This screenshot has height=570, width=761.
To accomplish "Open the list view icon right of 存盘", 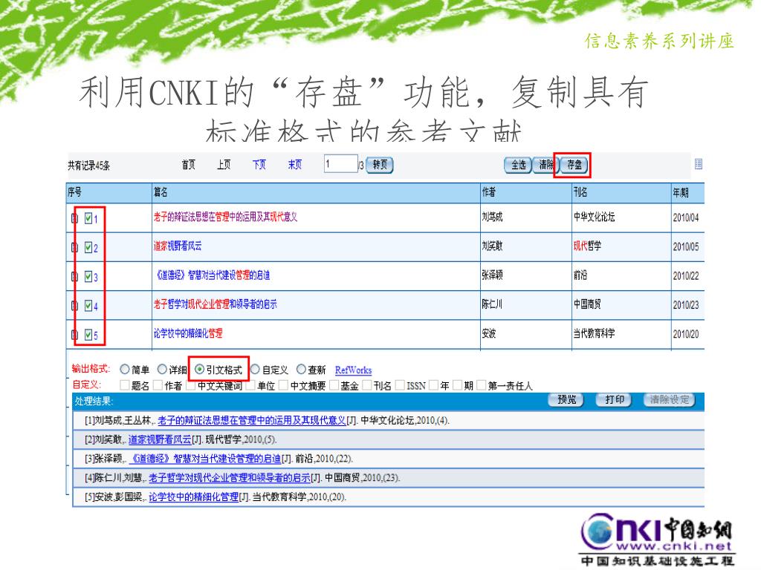I will 699,164.
